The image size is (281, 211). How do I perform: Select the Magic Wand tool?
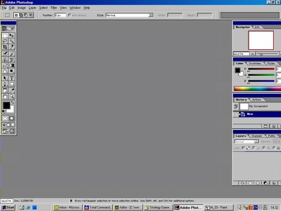(12, 41)
